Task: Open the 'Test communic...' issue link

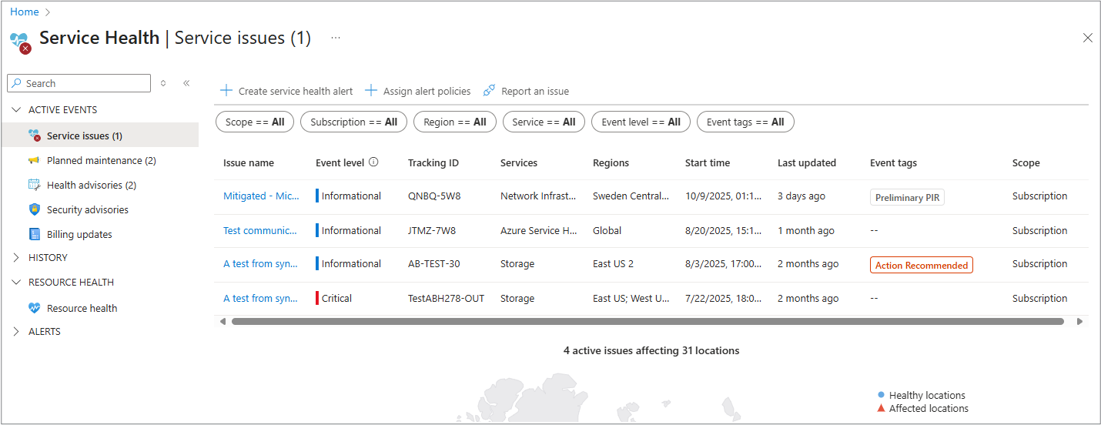Action: click(x=260, y=230)
